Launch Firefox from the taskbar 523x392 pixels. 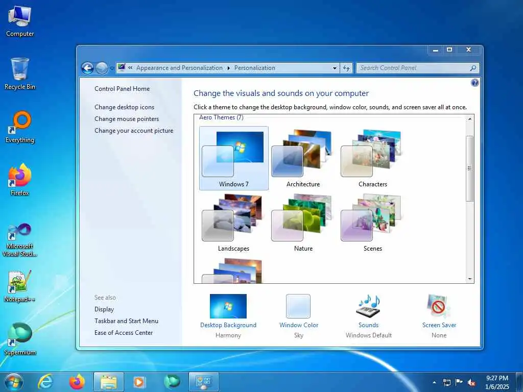pyautogui.click(x=77, y=382)
